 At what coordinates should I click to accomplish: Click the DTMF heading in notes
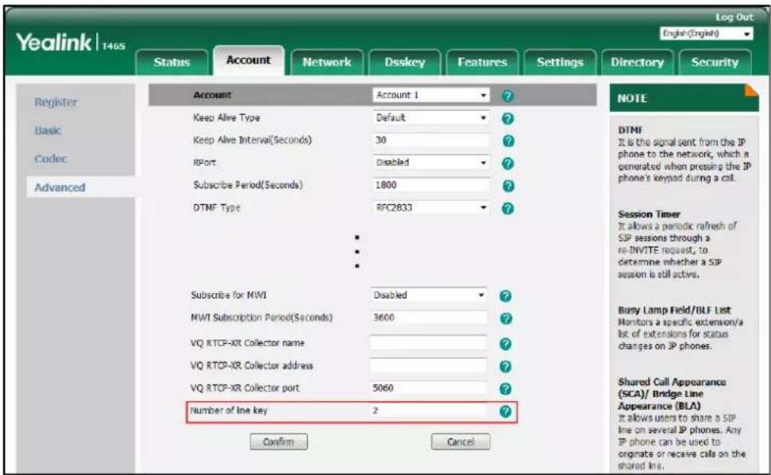pyautogui.click(x=630, y=130)
